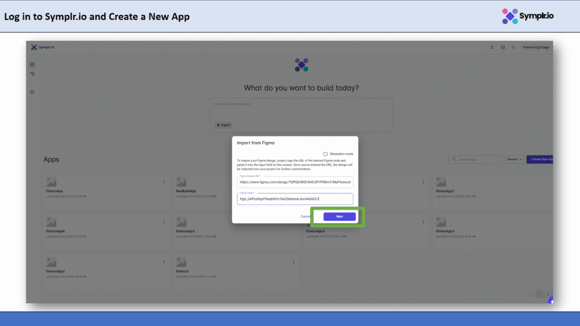Click the third sidebar icon below divider
The height and width of the screenshot is (326, 580).
pyautogui.click(x=32, y=92)
